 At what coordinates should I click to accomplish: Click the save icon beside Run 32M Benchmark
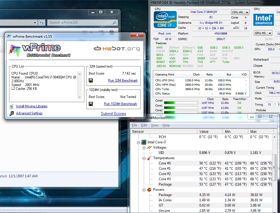point(91,80)
